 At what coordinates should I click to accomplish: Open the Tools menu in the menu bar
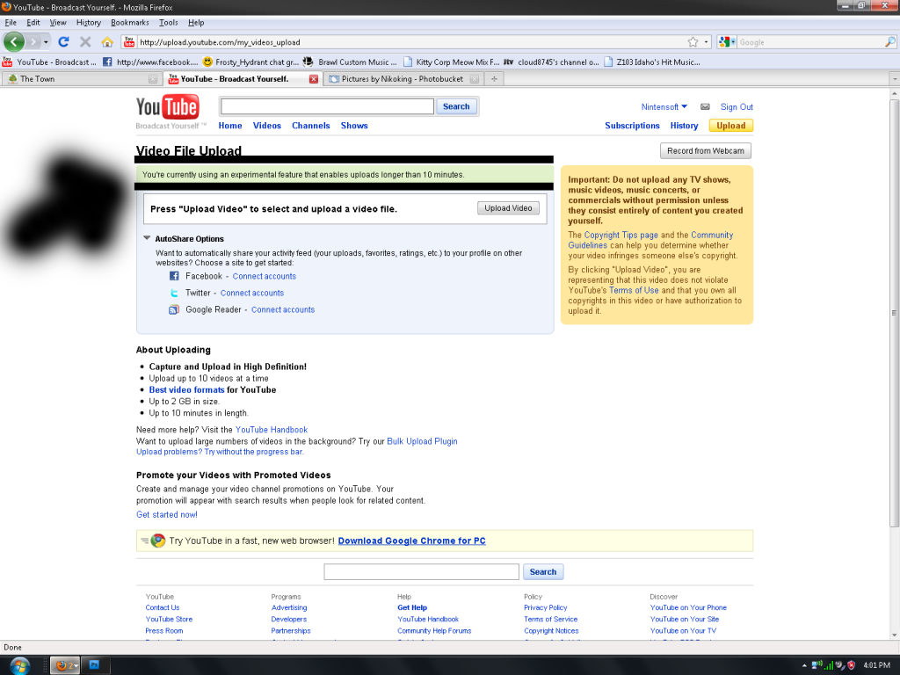(x=168, y=22)
